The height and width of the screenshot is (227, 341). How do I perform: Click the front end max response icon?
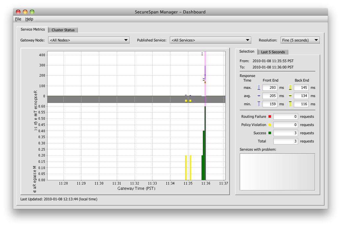click(259, 88)
